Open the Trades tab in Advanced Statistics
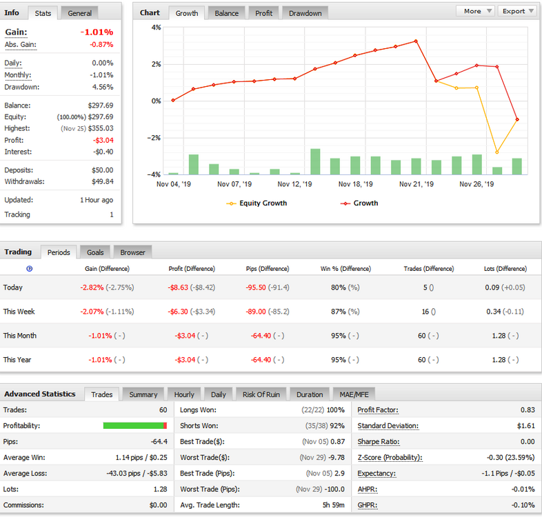 tap(101, 394)
